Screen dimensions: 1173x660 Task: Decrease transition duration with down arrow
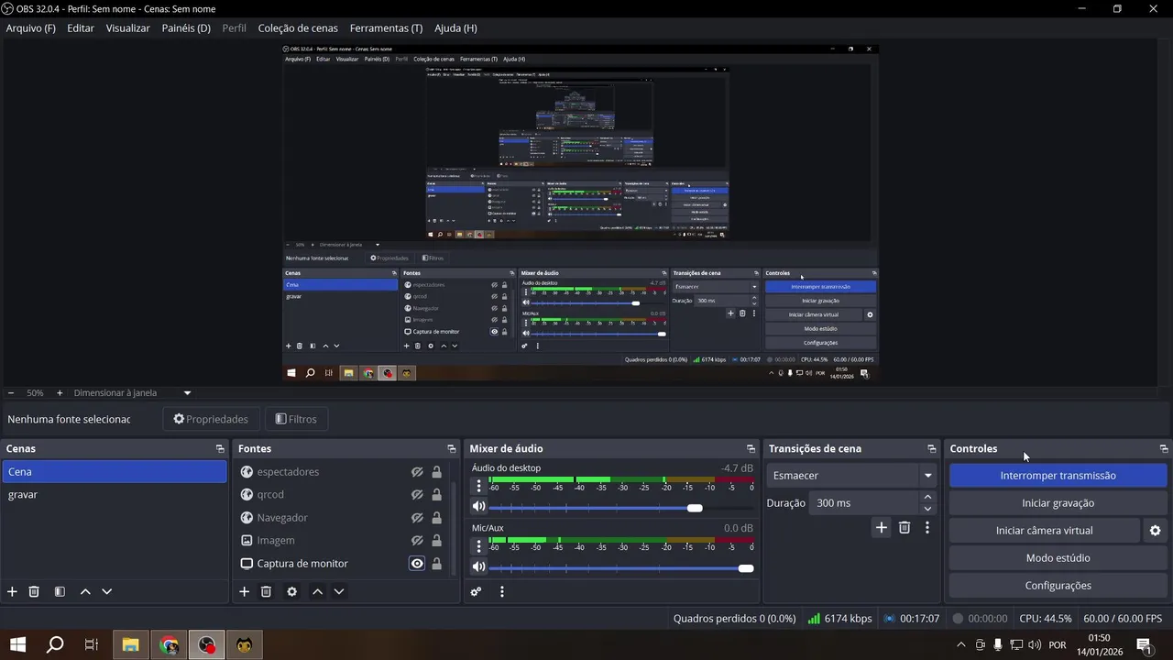(927, 509)
